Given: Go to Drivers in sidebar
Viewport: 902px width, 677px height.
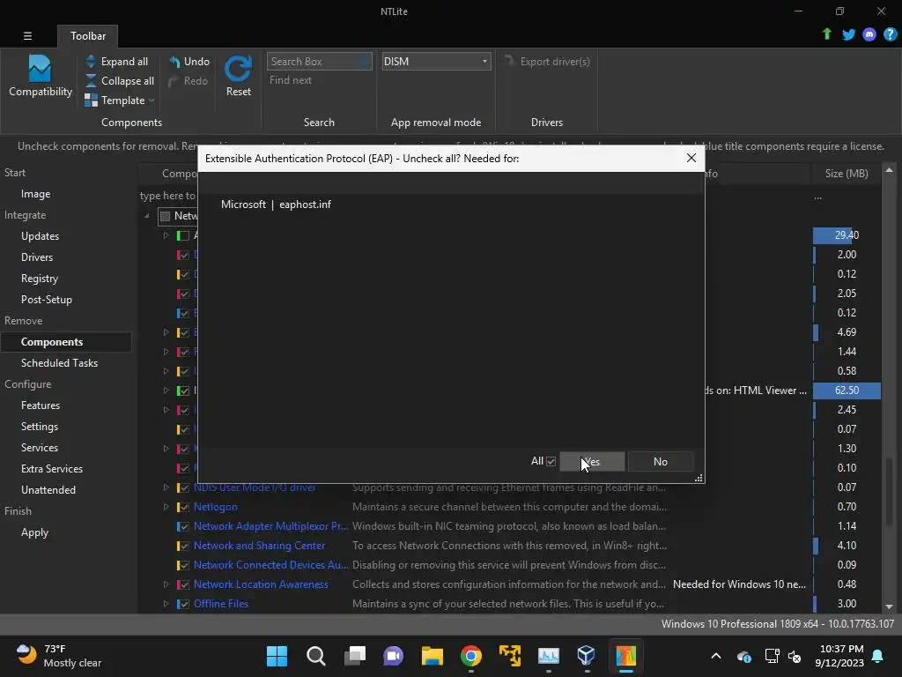Looking at the screenshot, I should (x=37, y=257).
